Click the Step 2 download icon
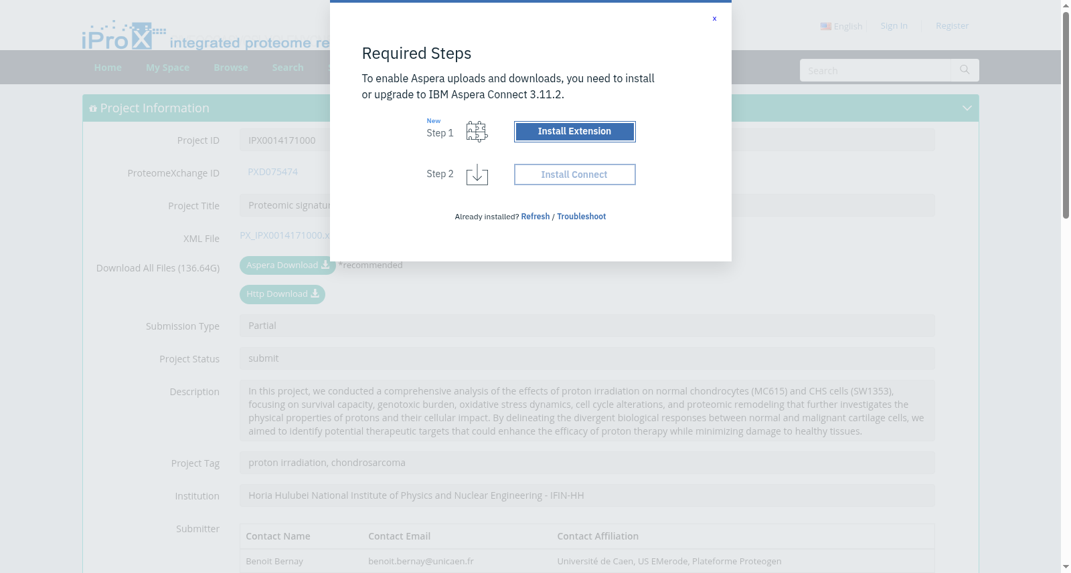The width and height of the screenshot is (1071, 573). [x=477, y=175]
